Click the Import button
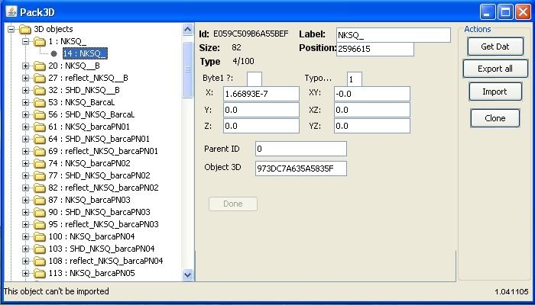535x305 pixels. pos(495,91)
